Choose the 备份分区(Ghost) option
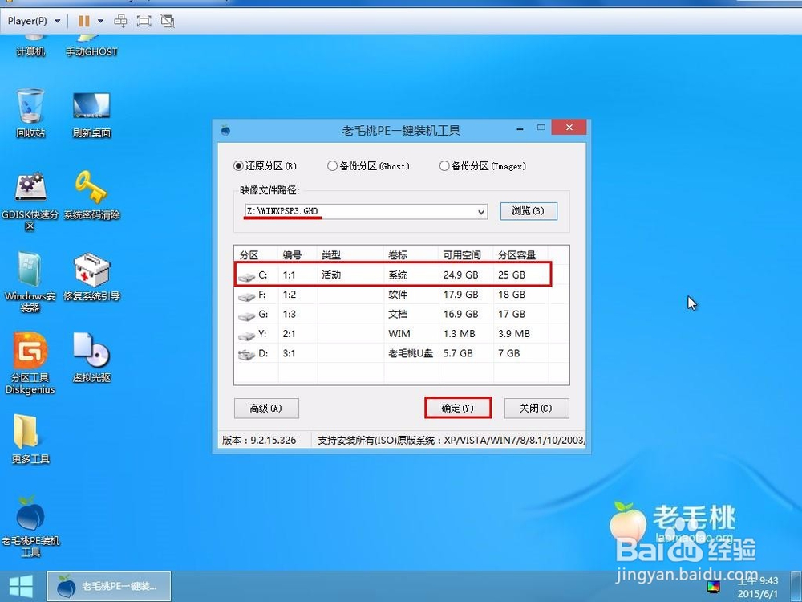 click(332, 166)
